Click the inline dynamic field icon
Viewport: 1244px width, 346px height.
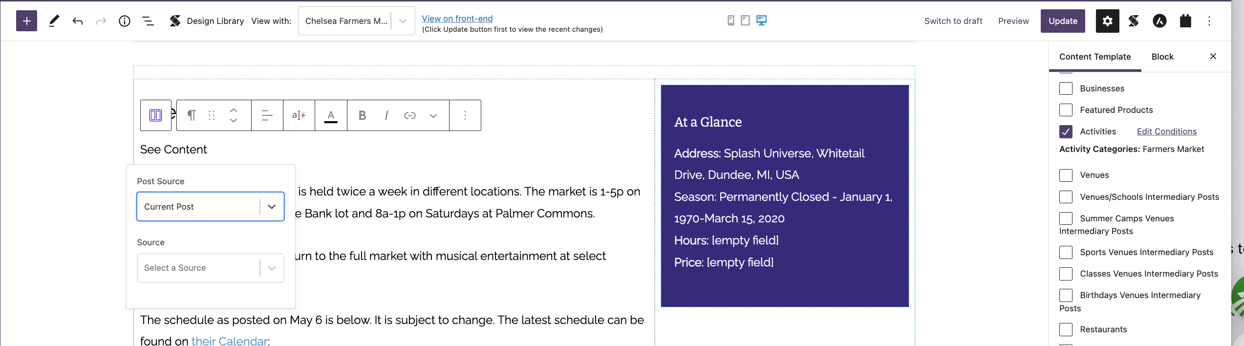tap(299, 115)
